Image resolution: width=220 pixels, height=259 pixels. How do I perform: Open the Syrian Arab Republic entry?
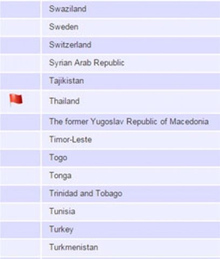[x=87, y=63]
